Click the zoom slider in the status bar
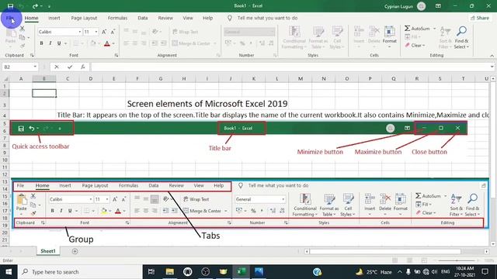 457,260
